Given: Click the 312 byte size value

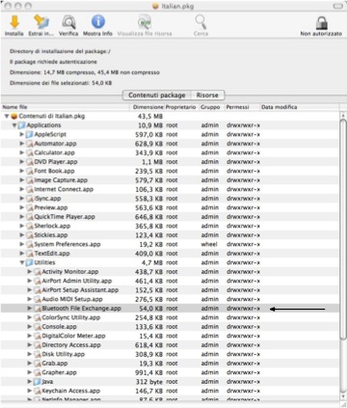Looking at the screenshot, I should point(149,382).
